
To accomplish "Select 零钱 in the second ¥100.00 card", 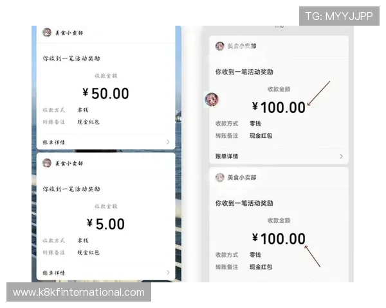I will (x=255, y=255).
